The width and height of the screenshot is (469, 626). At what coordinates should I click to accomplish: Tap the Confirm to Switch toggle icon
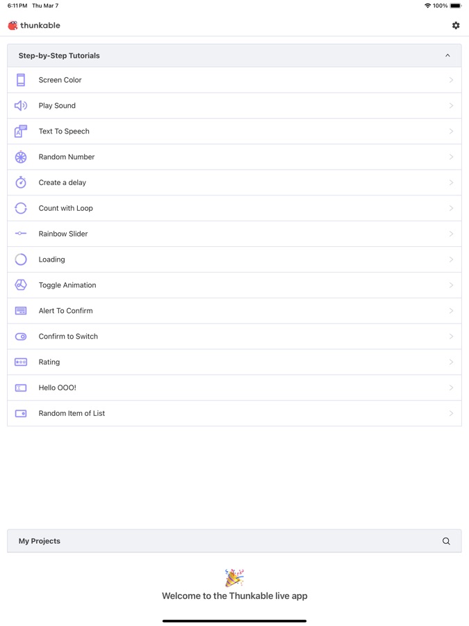pos(21,337)
